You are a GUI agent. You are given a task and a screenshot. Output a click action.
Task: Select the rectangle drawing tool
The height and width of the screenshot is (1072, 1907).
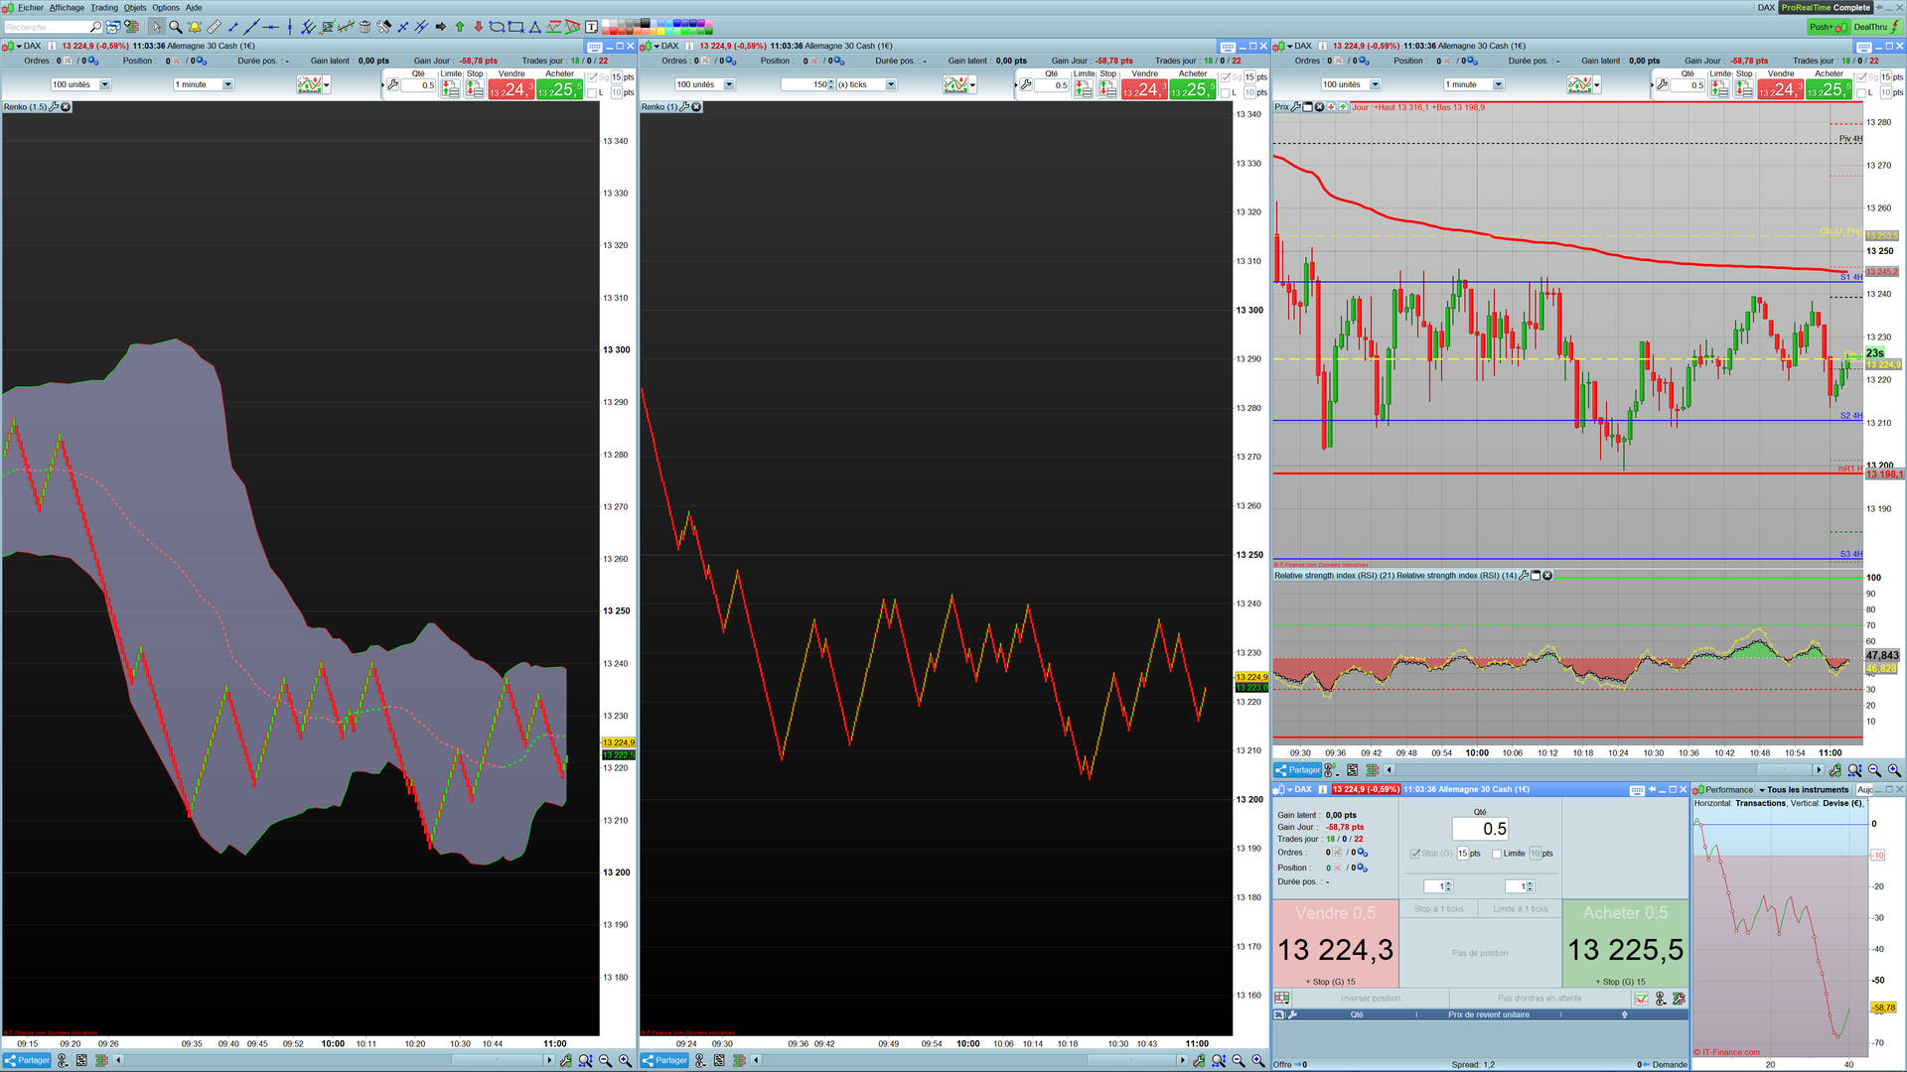pos(515,27)
